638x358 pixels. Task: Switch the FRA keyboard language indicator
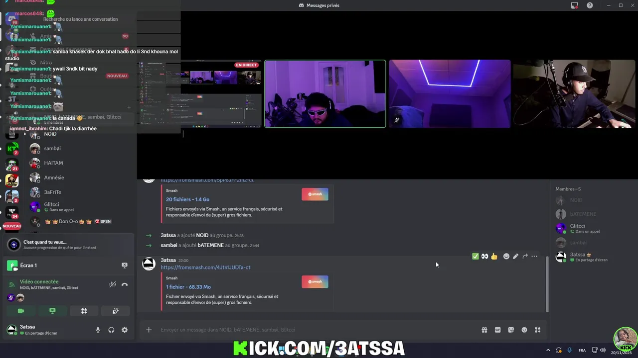[x=582, y=350]
